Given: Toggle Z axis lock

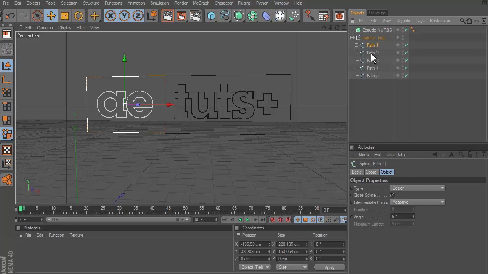Looking at the screenshot, I should click(x=138, y=16).
